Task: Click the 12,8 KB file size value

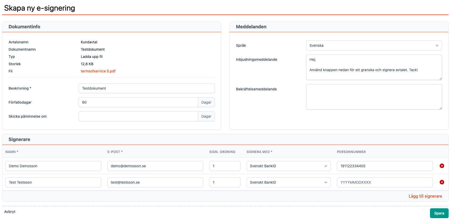Action: (x=87, y=64)
